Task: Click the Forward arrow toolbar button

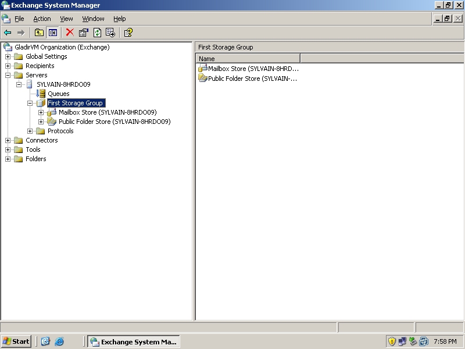Action: tap(20, 33)
